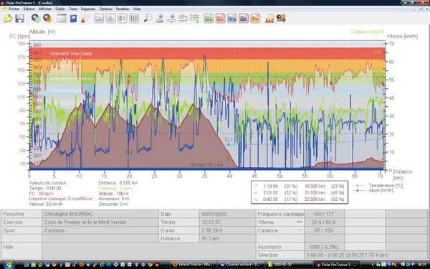
Task: Select the red-framed chart report icon
Action: click(x=220, y=19)
